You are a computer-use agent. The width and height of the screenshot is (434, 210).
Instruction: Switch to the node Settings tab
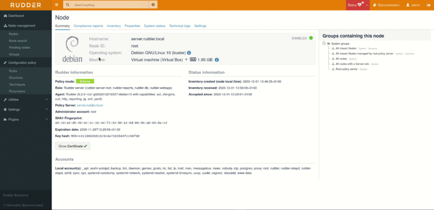(x=200, y=26)
